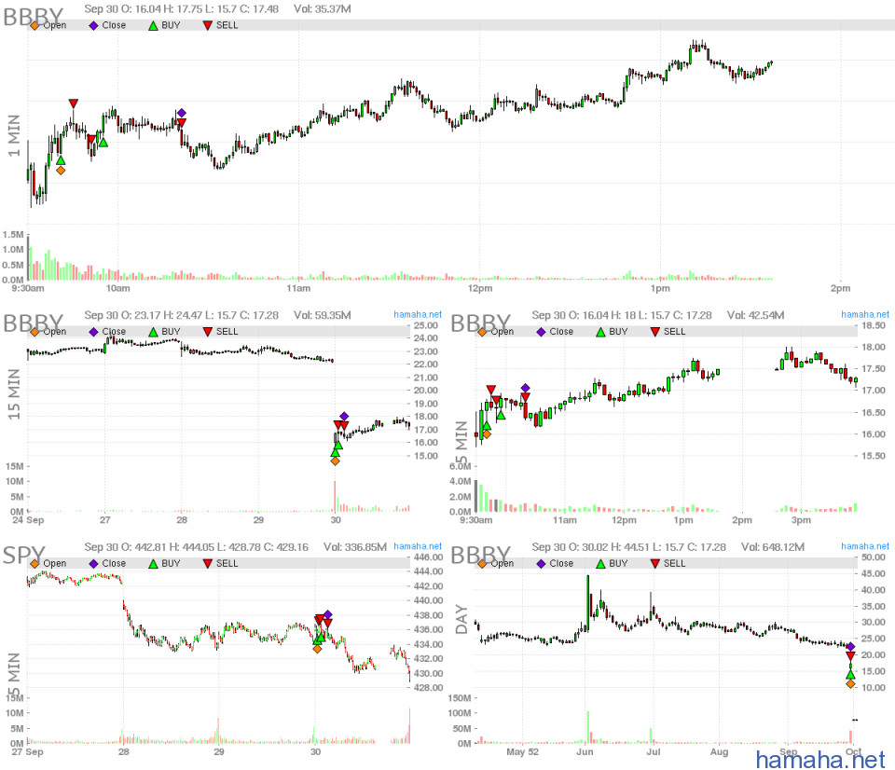Screen dimensions: 895x770
Task: Click the purple Close legend diamond in the 1 MIN chart
Action: click(x=93, y=25)
